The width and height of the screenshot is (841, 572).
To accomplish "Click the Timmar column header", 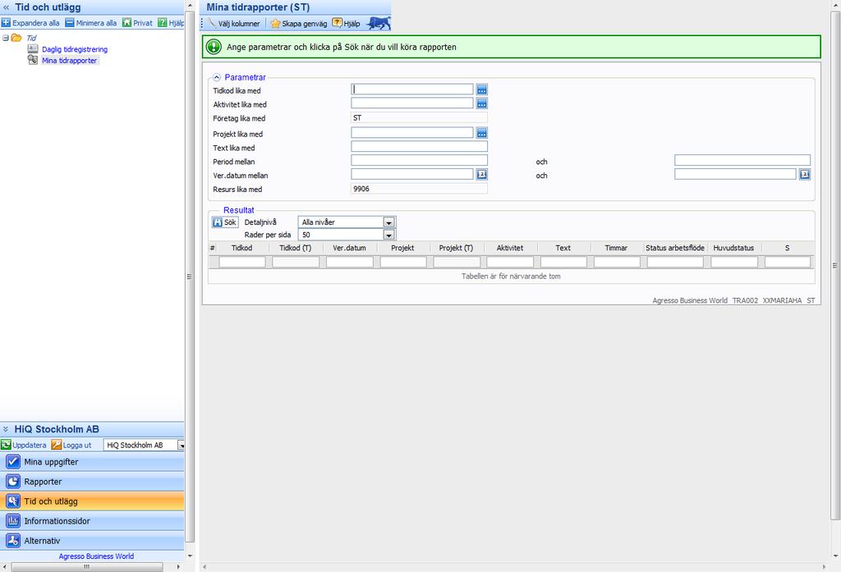I will coord(616,248).
